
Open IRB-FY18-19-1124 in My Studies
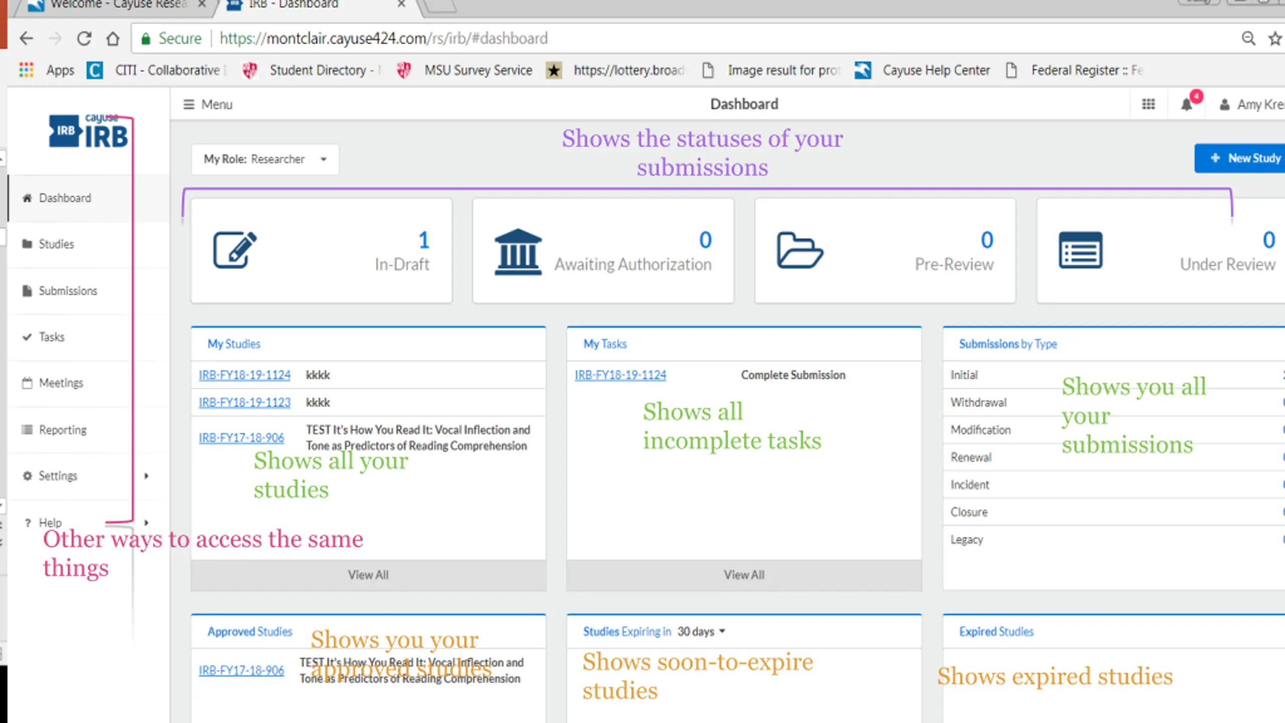point(244,375)
